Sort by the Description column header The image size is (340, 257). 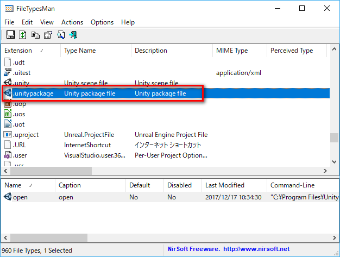click(x=172, y=51)
